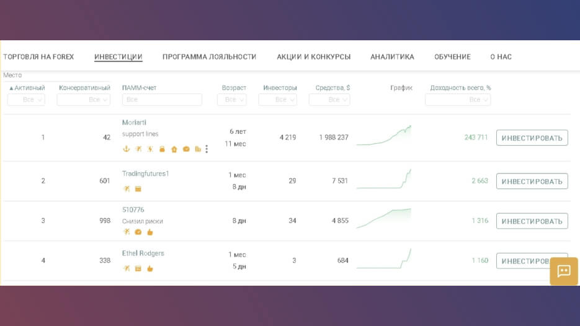
Task: Open the Инвестиции menu tab
Action: tap(118, 57)
